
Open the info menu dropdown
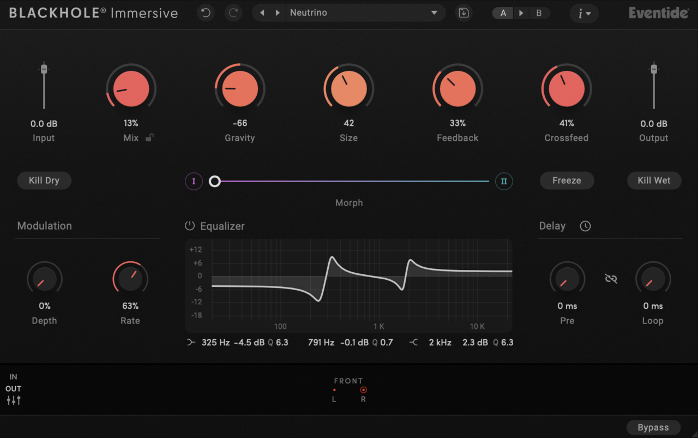[x=584, y=13]
